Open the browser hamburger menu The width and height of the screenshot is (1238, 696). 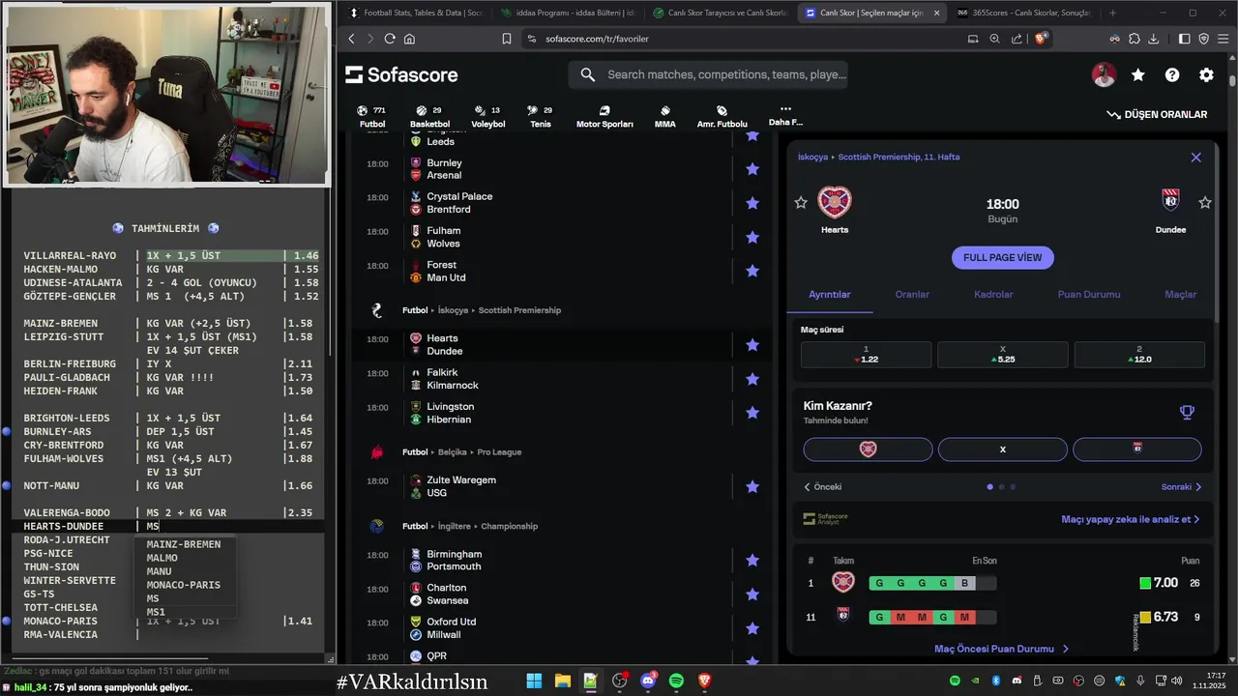pos(1223,39)
